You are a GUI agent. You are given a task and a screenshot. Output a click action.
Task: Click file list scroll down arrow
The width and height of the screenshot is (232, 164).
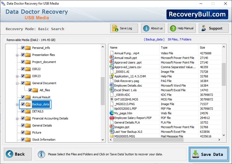pyautogui.click(x=224, y=135)
